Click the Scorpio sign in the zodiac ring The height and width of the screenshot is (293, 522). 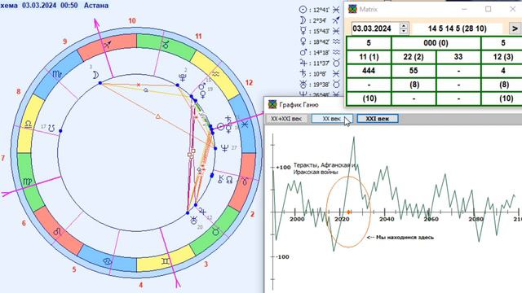point(57,74)
